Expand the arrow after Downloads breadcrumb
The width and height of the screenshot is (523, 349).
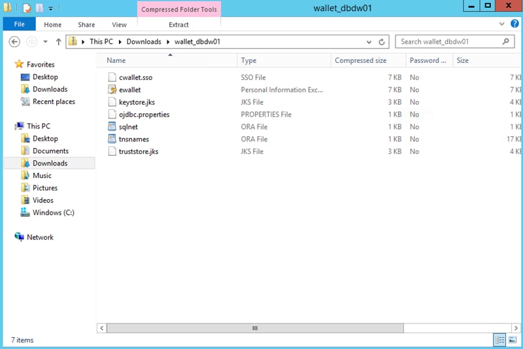pos(168,42)
